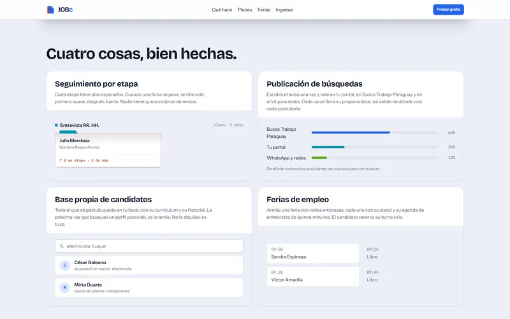Select the César Galeano candidate row

tap(149, 265)
